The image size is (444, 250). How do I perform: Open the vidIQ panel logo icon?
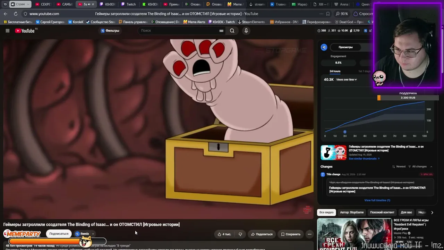click(324, 47)
